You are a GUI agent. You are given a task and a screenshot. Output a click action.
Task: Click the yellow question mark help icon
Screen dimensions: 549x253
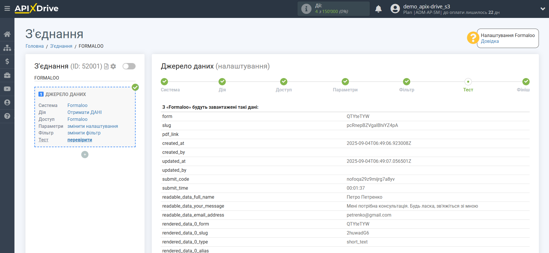tap(473, 38)
